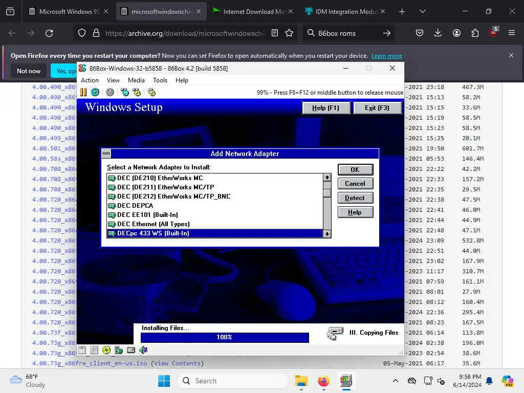Switch to IDM Integration Module tab
This screenshot has height=393, width=524.
click(x=345, y=11)
